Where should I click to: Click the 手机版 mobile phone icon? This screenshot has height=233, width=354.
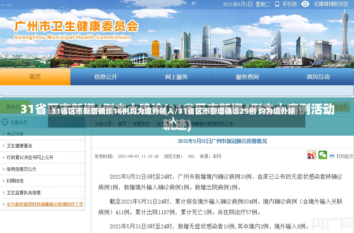[277, 4]
